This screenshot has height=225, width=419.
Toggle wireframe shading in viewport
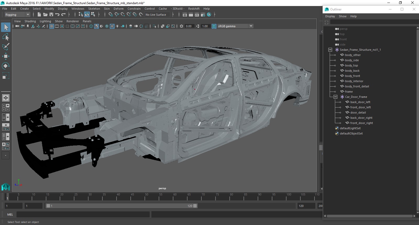[x=91, y=26]
